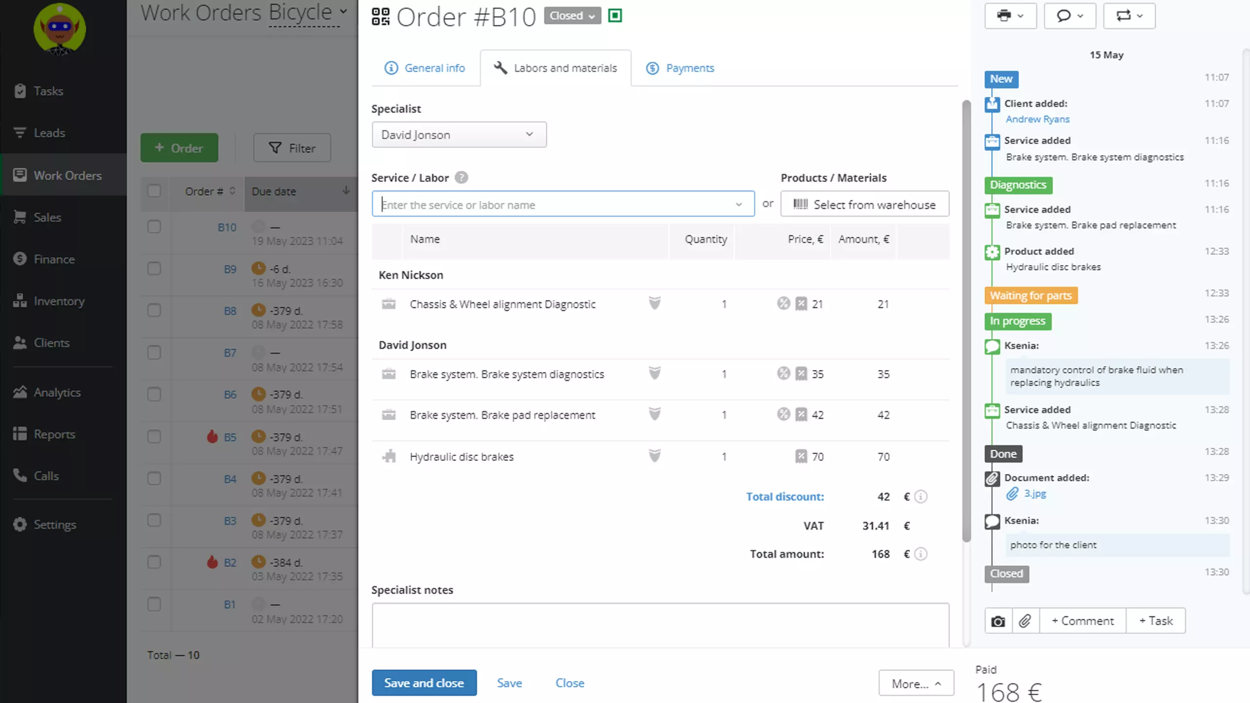Click the user avatar in the sidebar

tap(60, 29)
